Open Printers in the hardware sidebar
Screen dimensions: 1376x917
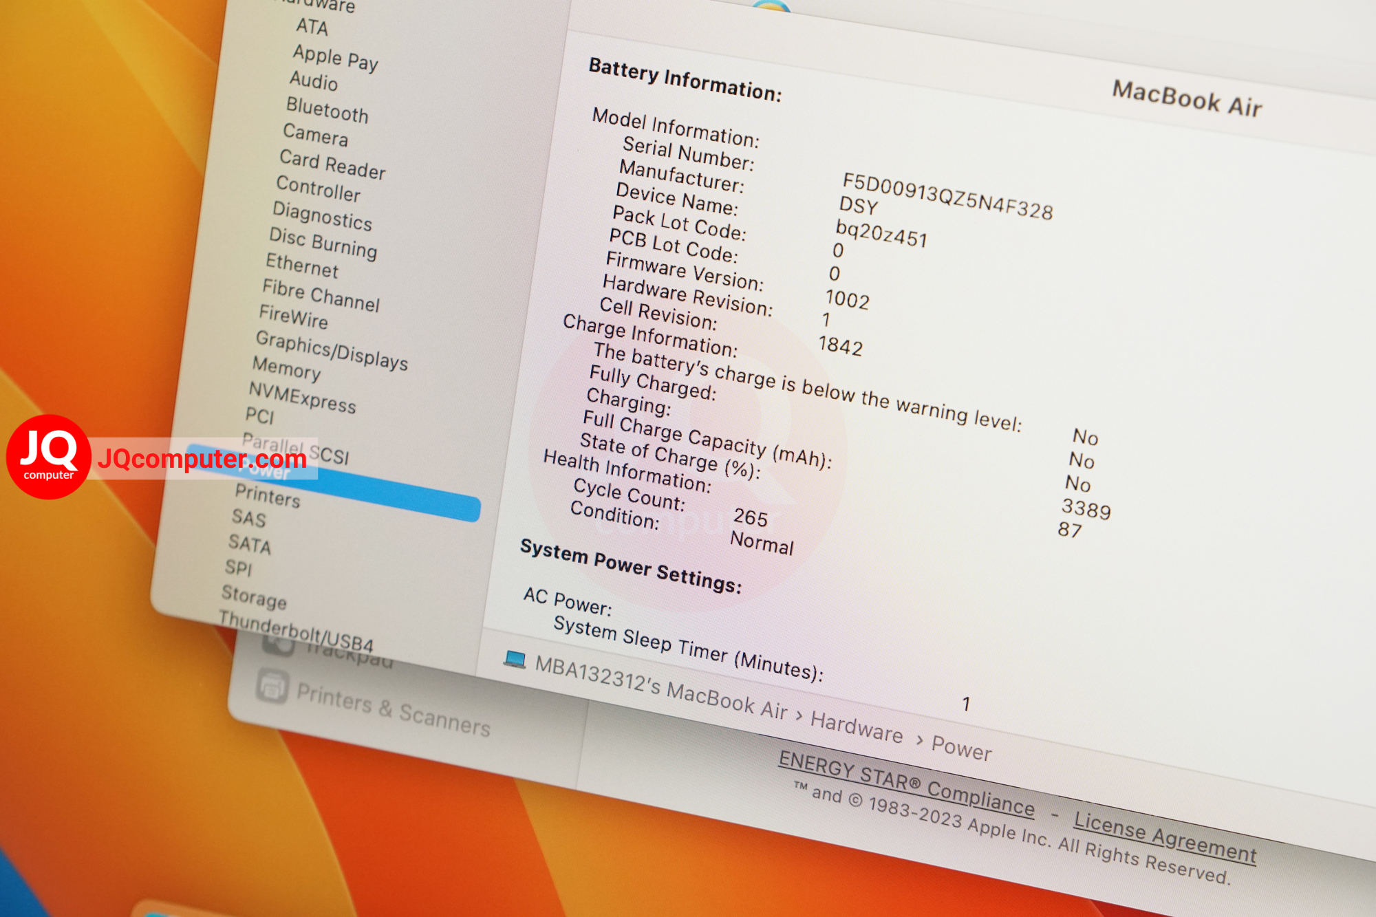(268, 495)
